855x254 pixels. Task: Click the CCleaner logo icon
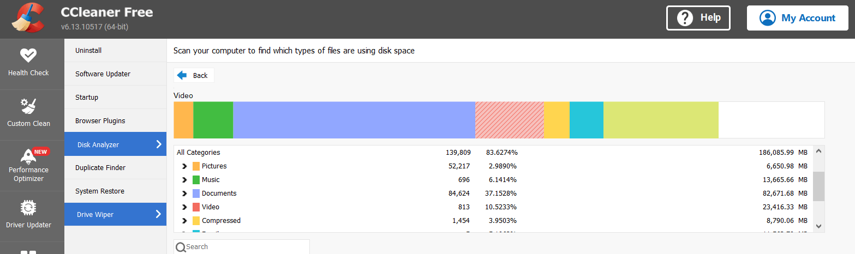(x=28, y=18)
